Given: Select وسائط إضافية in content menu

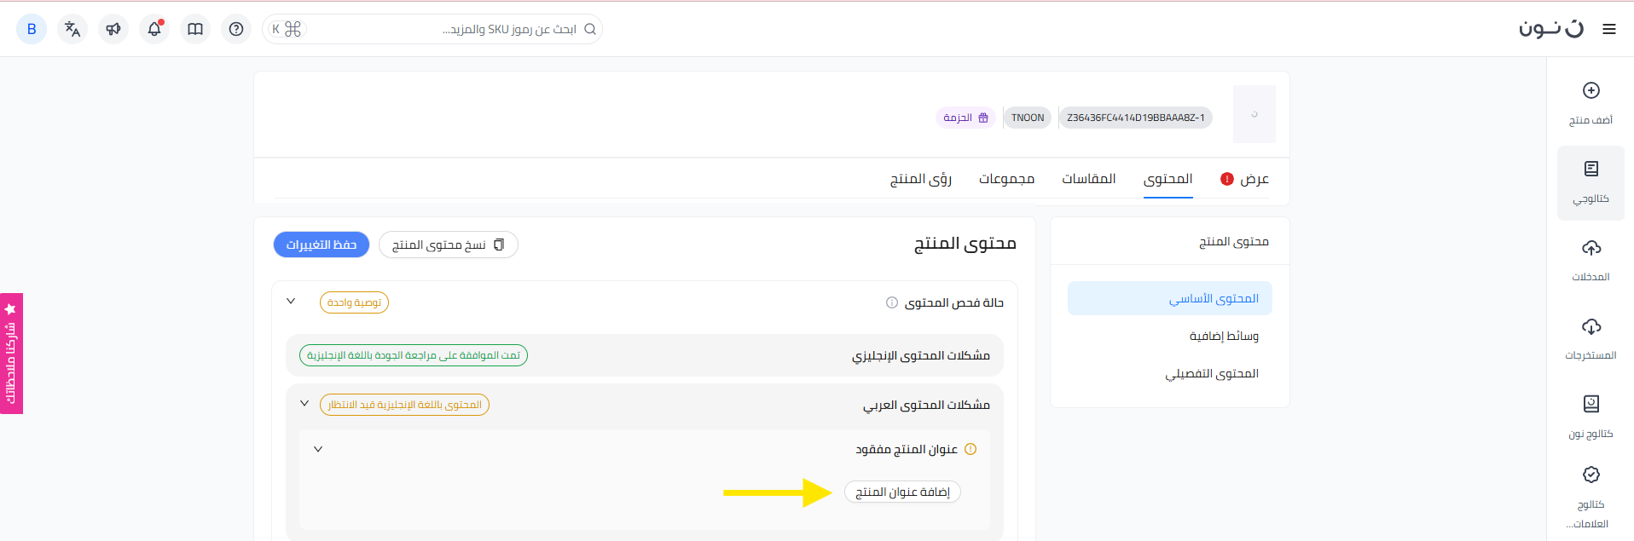Looking at the screenshot, I should point(1224,337).
